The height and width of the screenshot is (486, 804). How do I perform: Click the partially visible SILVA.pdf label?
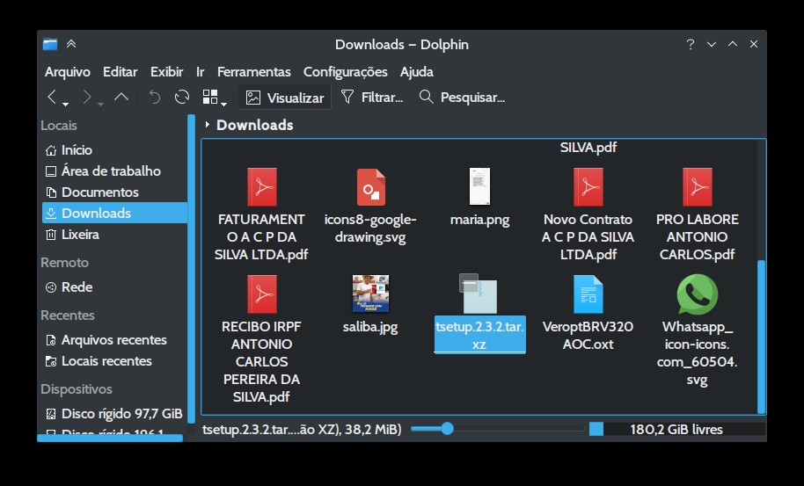[588, 148]
